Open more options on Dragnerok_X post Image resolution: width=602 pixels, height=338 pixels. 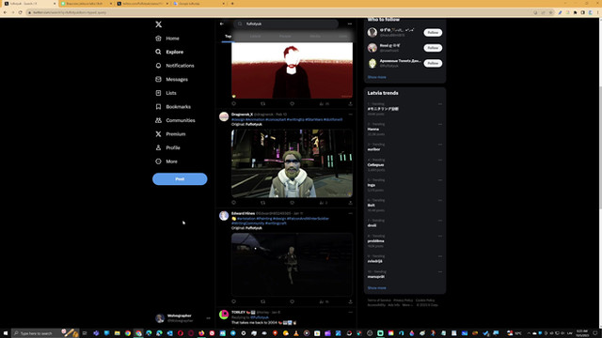pyautogui.click(x=350, y=115)
